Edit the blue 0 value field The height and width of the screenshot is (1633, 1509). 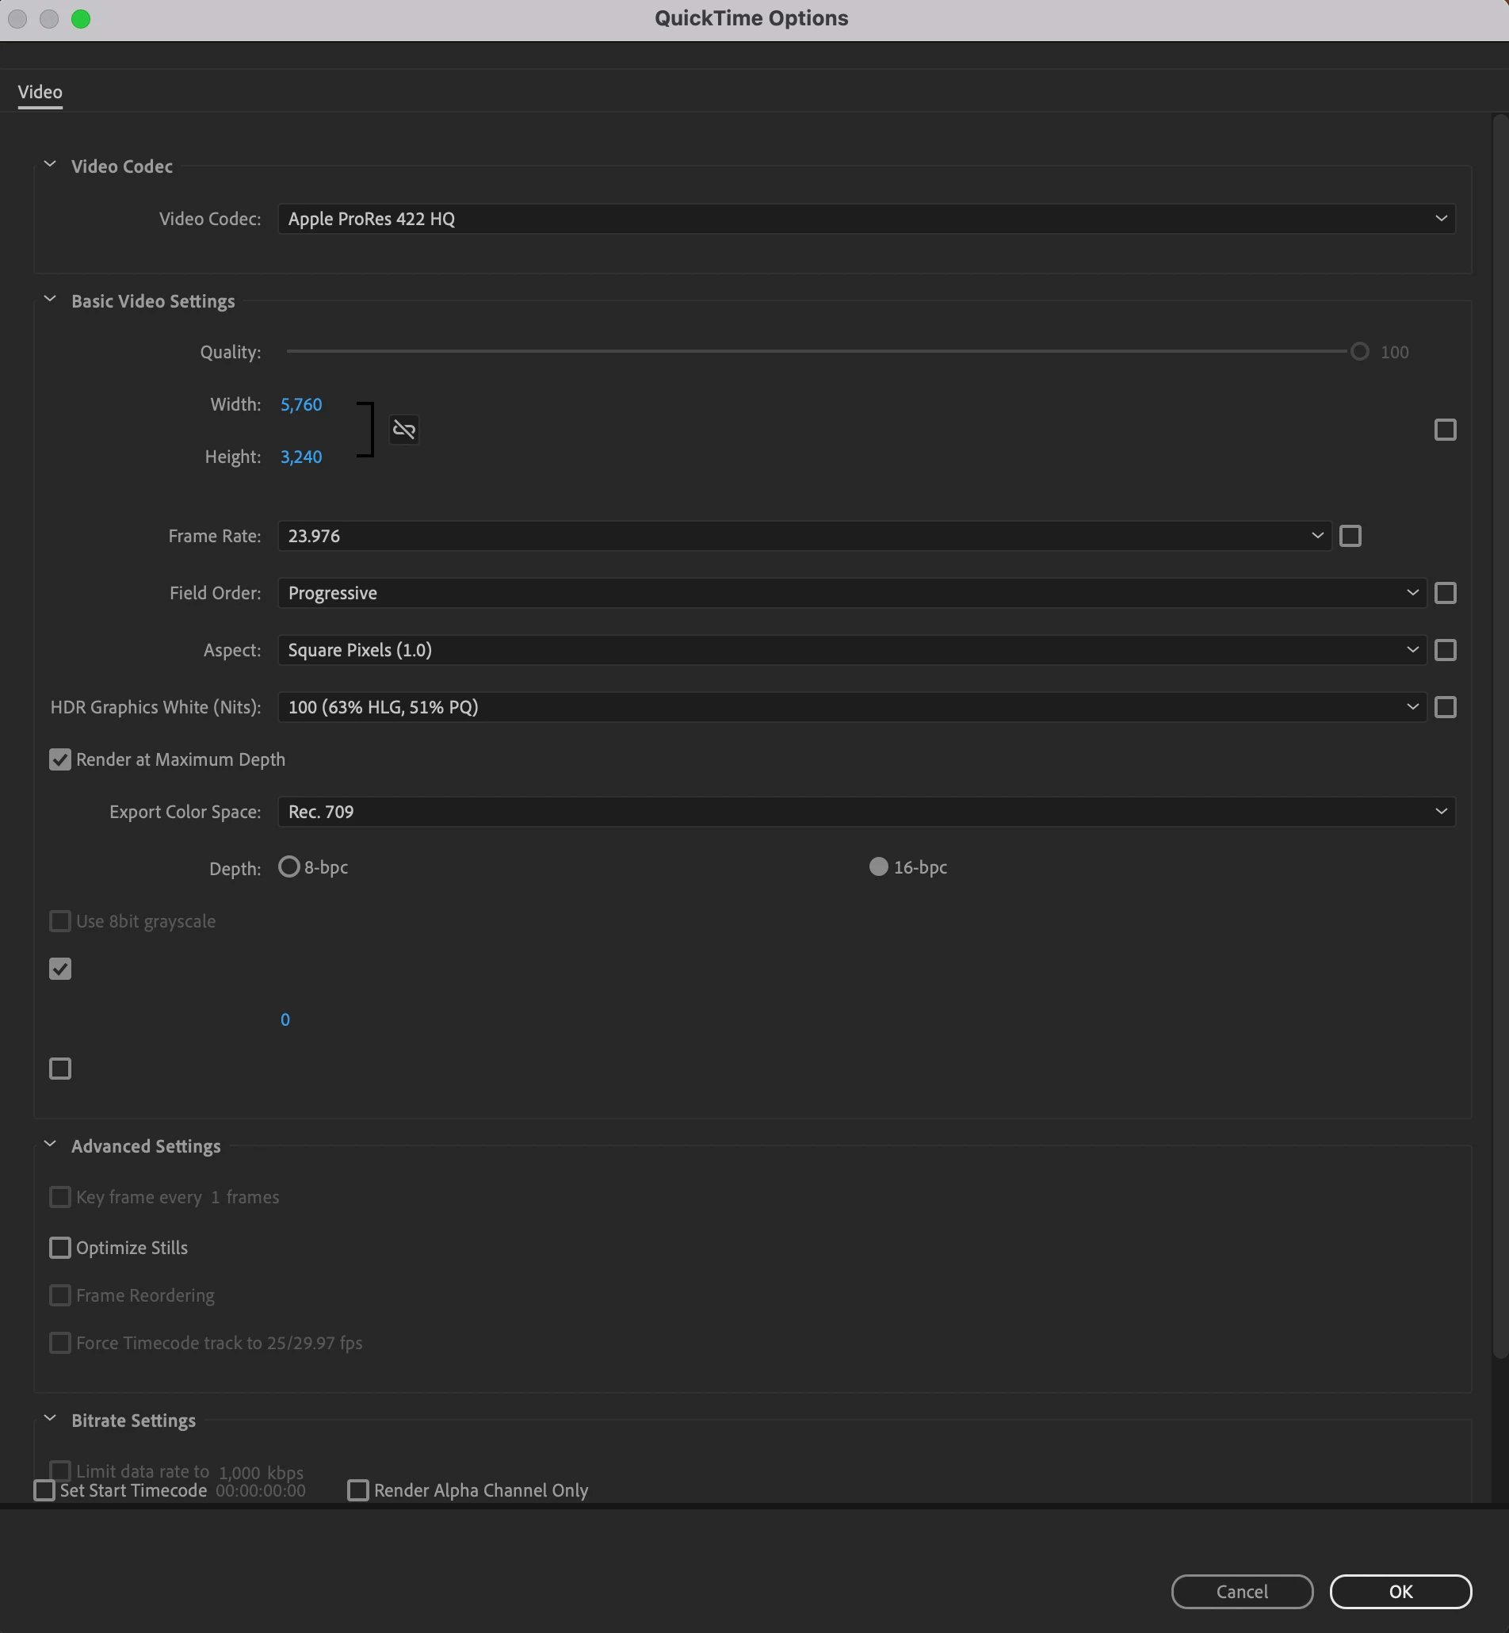[285, 1019]
